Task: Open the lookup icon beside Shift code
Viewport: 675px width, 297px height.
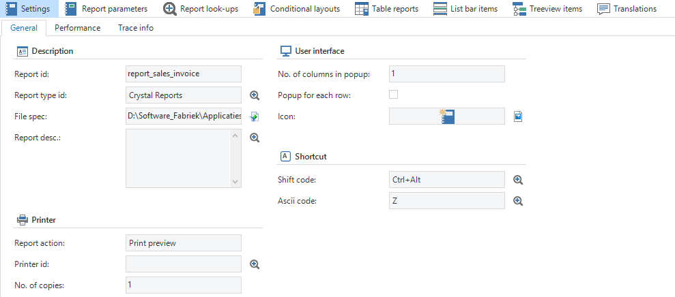Action: point(518,180)
